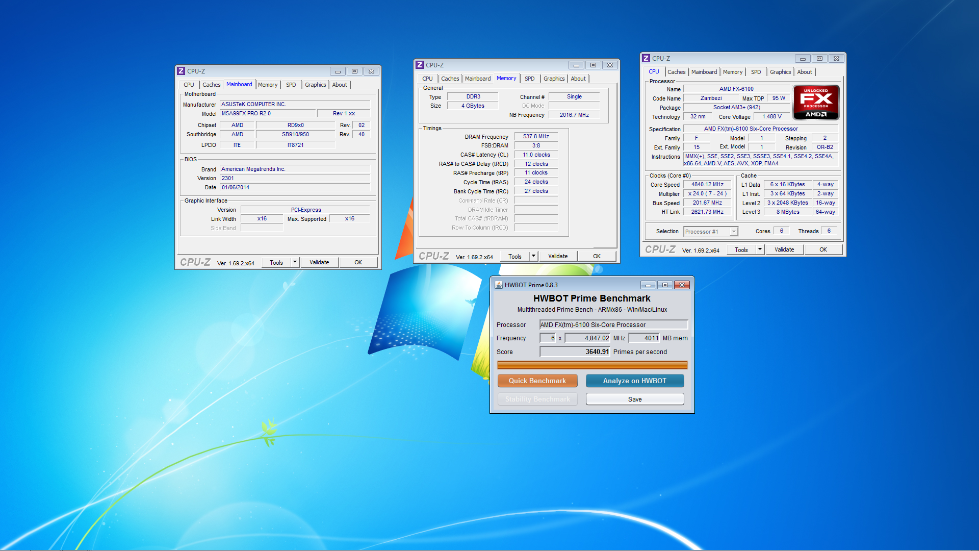The width and height of the screenshot is (979, 551).
Task: Click Tools button in Mainboard window
Action: point(276,262)
